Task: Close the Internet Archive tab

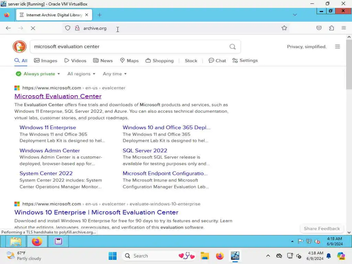Action: click(x=87, y=15)
